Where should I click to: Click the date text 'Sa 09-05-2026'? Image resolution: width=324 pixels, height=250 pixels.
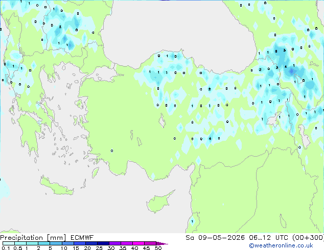click(215, 238)
